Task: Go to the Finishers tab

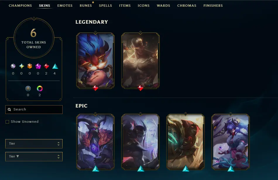Action: 213,6
